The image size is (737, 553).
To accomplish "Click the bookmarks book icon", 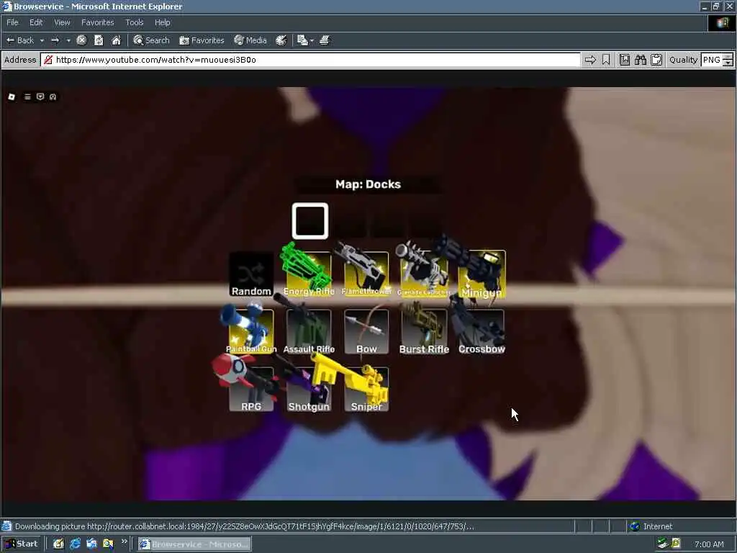I will coord(625,60).
